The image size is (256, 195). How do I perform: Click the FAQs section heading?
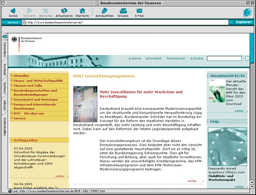(215, 122)
